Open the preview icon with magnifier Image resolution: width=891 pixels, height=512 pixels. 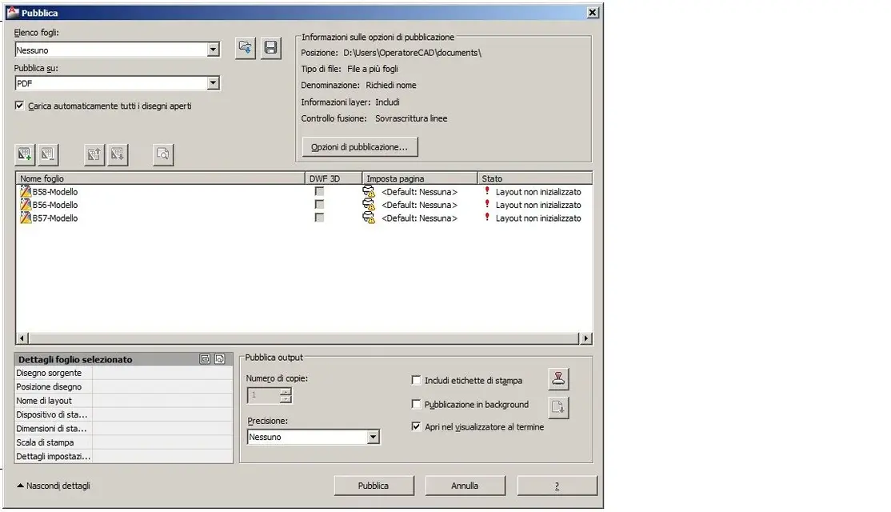click(163, 154)
